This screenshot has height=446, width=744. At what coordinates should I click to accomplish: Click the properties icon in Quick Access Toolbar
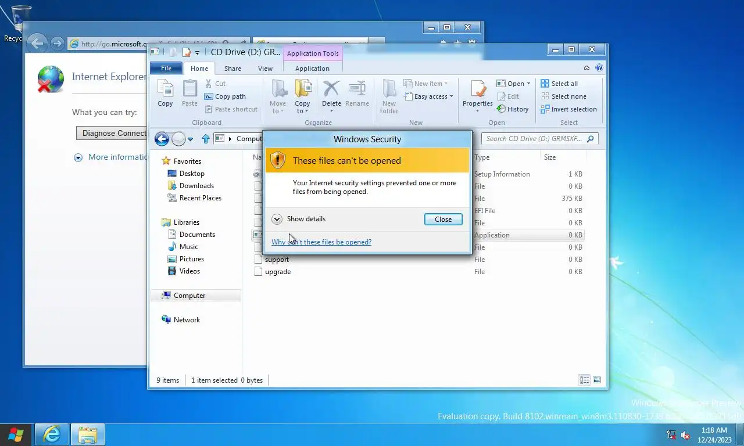pos(187,52)
